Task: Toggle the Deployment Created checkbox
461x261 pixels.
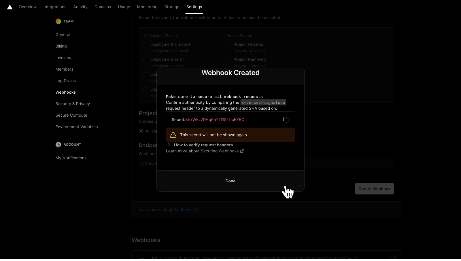Action: (x=146, y=45)
